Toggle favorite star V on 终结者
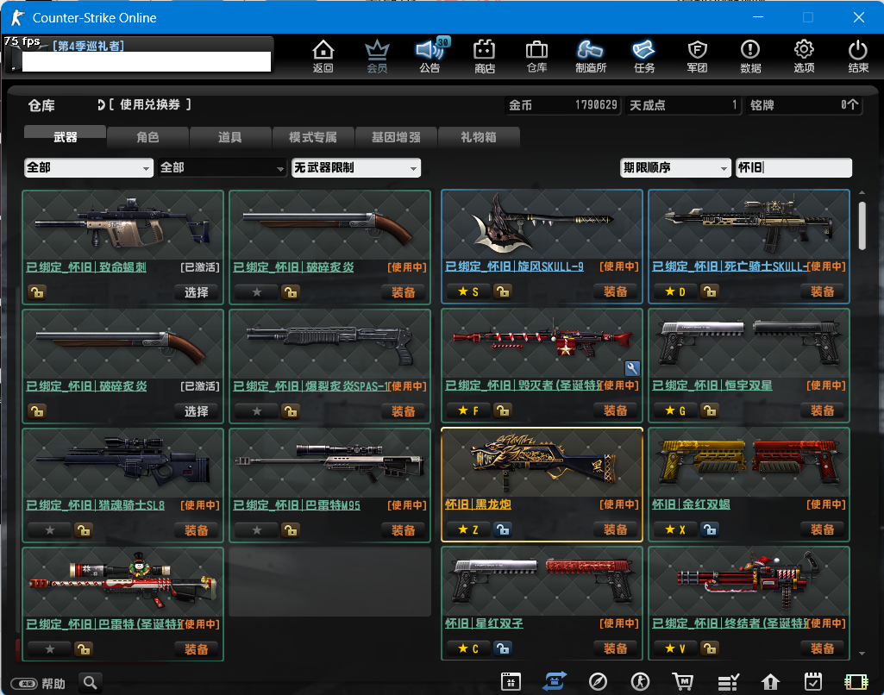This screenshot has width=884, height=695. click(x=674, y=648)
